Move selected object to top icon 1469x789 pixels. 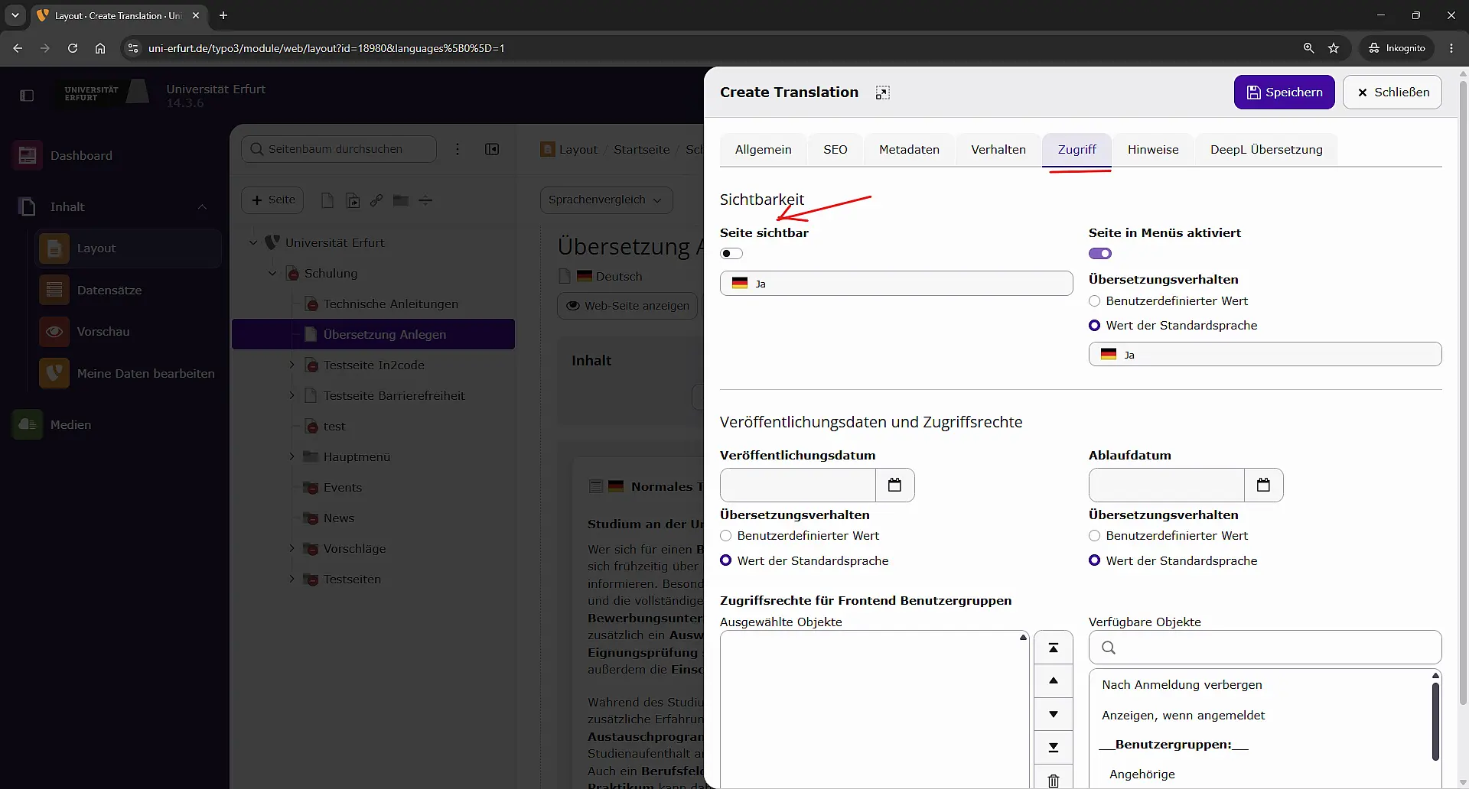point(1053,648)
